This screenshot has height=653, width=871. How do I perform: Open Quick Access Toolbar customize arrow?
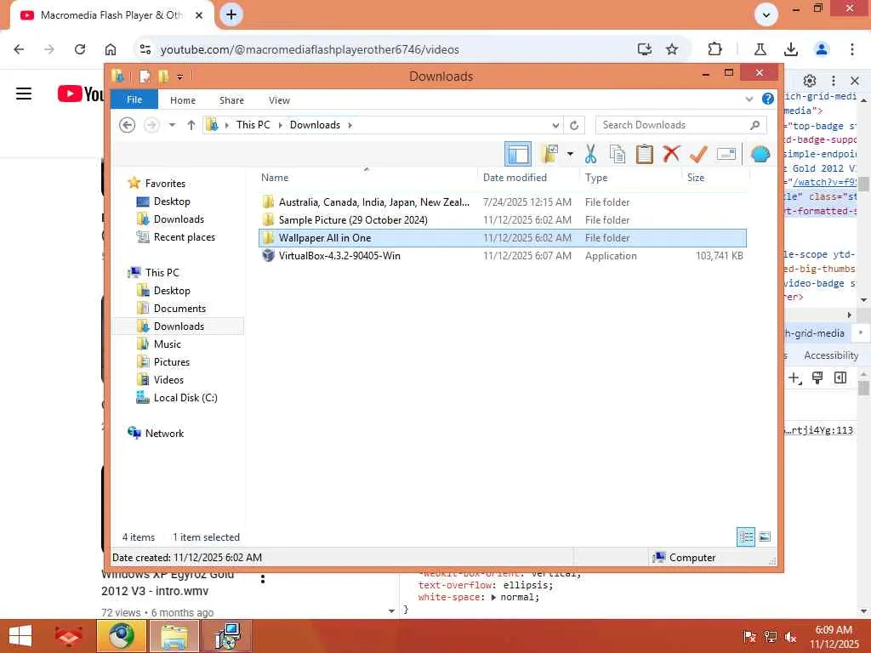point(180,77)
